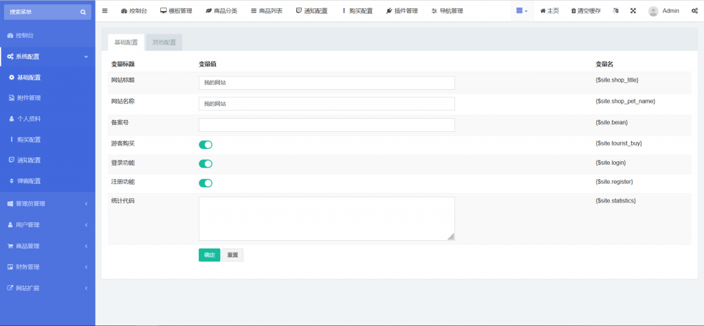The image size is (704, 326).
Task: Click the 网站标题 input field
Action: (327, 83)
